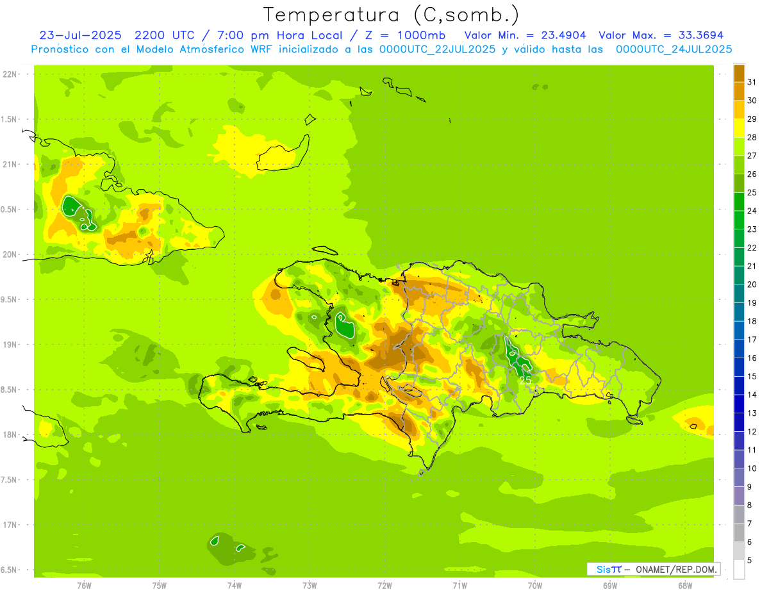Click the "21N" latitude axis label
This screenshot has width=769, height=594.
click(x=10, y=164)
